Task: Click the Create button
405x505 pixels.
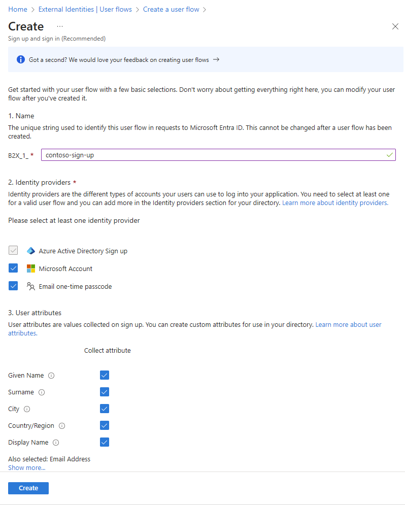Action: tap(28, 488)
